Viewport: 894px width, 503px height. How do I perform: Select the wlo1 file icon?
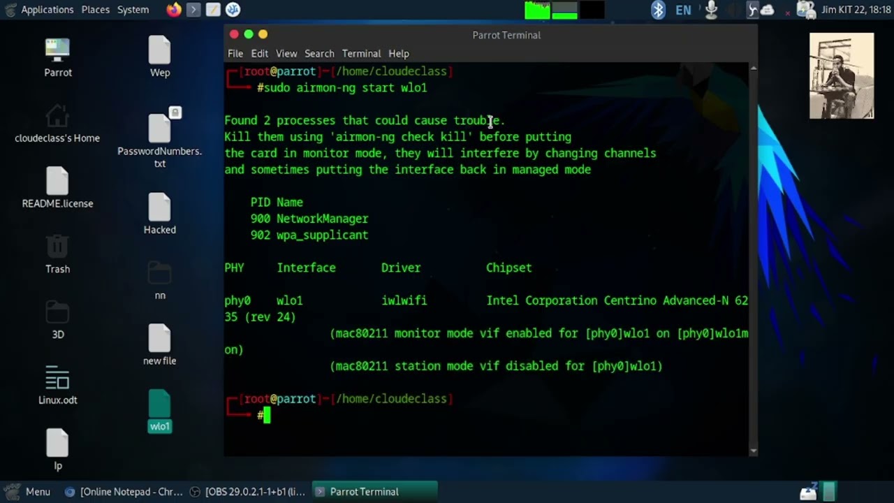click(159, 411)
